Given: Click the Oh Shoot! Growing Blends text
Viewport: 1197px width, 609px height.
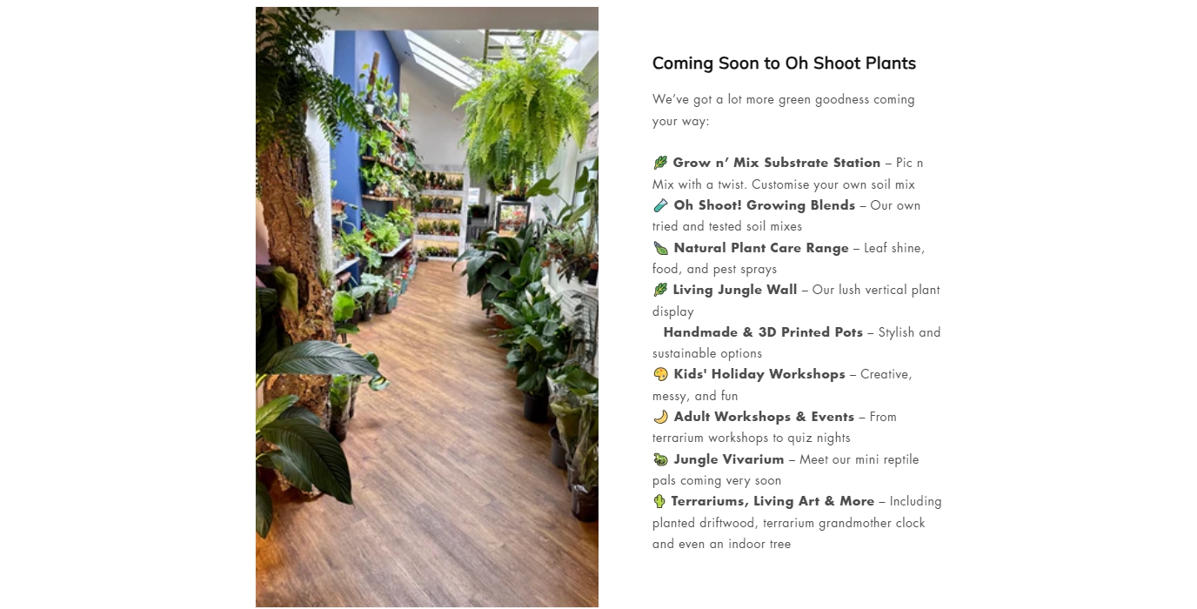Looking at the screenshot, I should tap(764, 205).
